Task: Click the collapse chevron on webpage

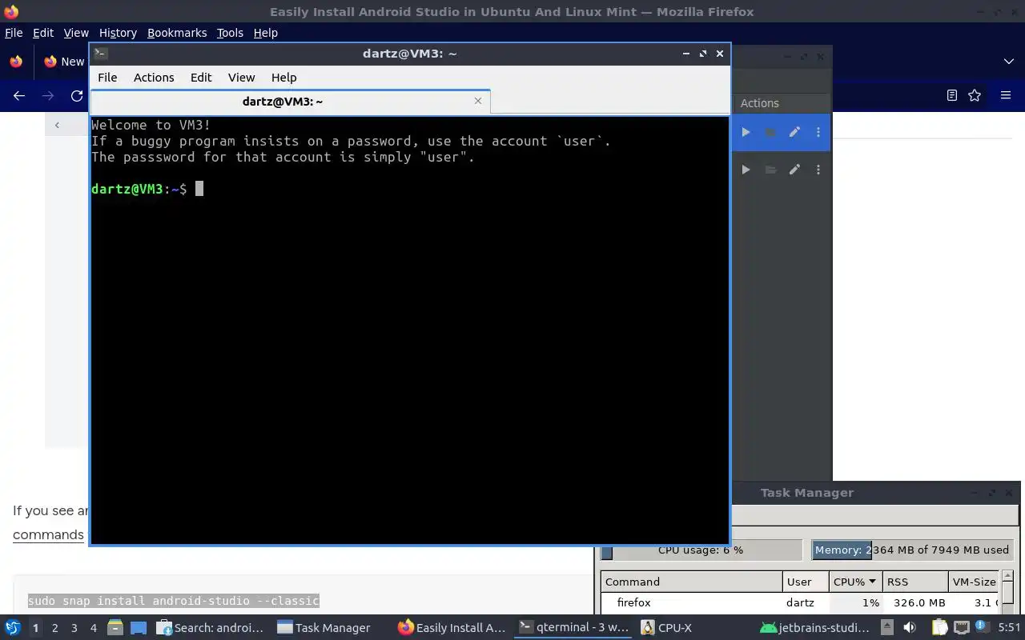Action: (x=57, y=125)
